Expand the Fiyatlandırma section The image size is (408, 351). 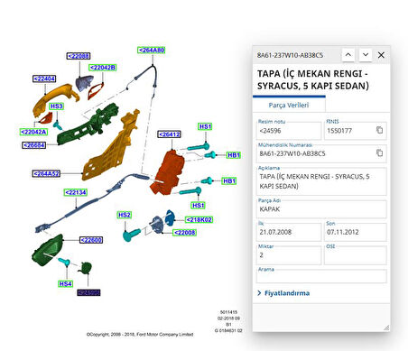click(283, 293)
